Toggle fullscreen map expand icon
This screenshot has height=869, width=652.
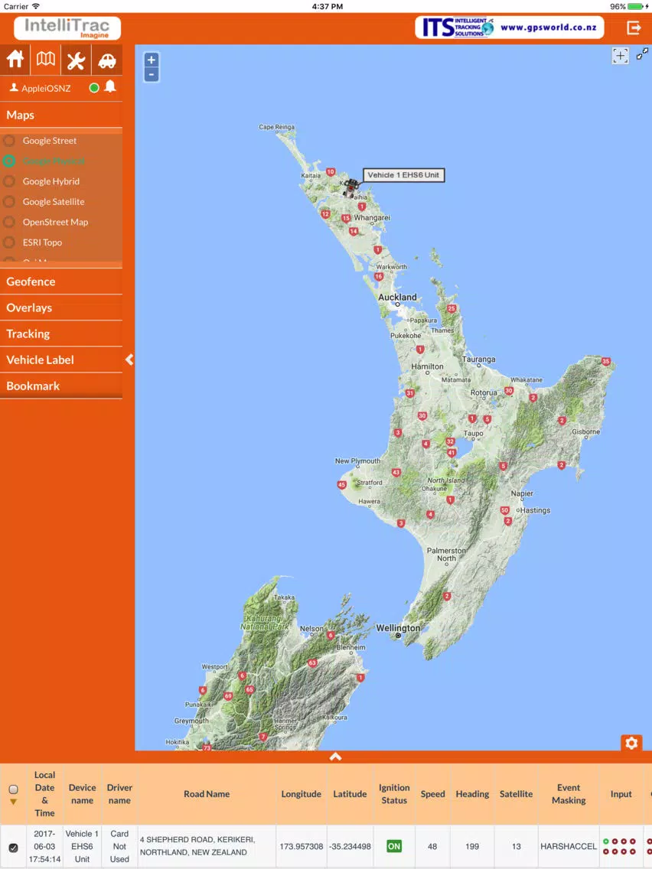[x=642, y=54]
